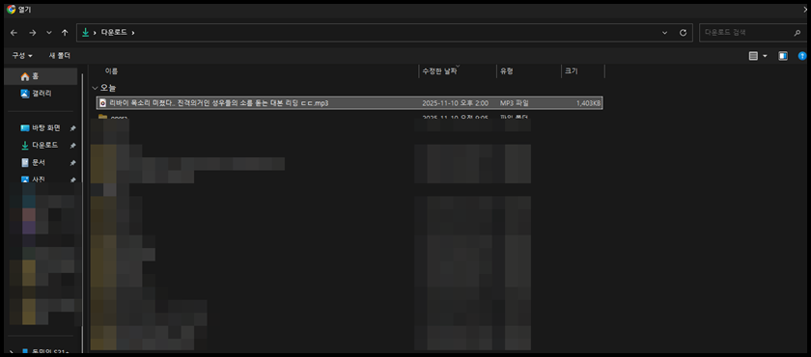Open 바탕 화면 in quick access
The height and width of the screenshot is (357, 811).
(x=41, y=128)
